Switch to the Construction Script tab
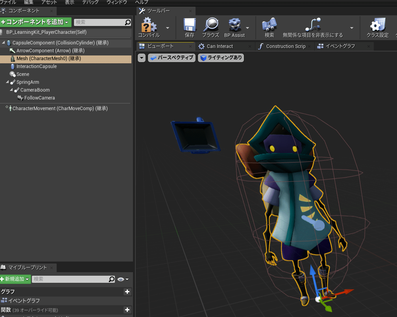Image resolution: width=397 pixels, height=317 pixels. pyautogui.click(x=286, y=46)
